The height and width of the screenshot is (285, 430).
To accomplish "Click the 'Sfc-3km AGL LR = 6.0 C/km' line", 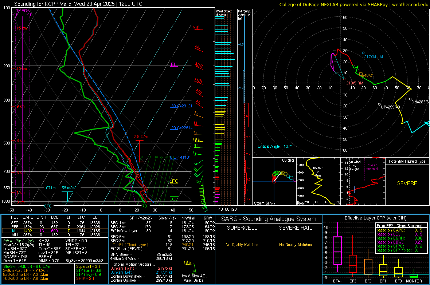I will coord(27,266).
